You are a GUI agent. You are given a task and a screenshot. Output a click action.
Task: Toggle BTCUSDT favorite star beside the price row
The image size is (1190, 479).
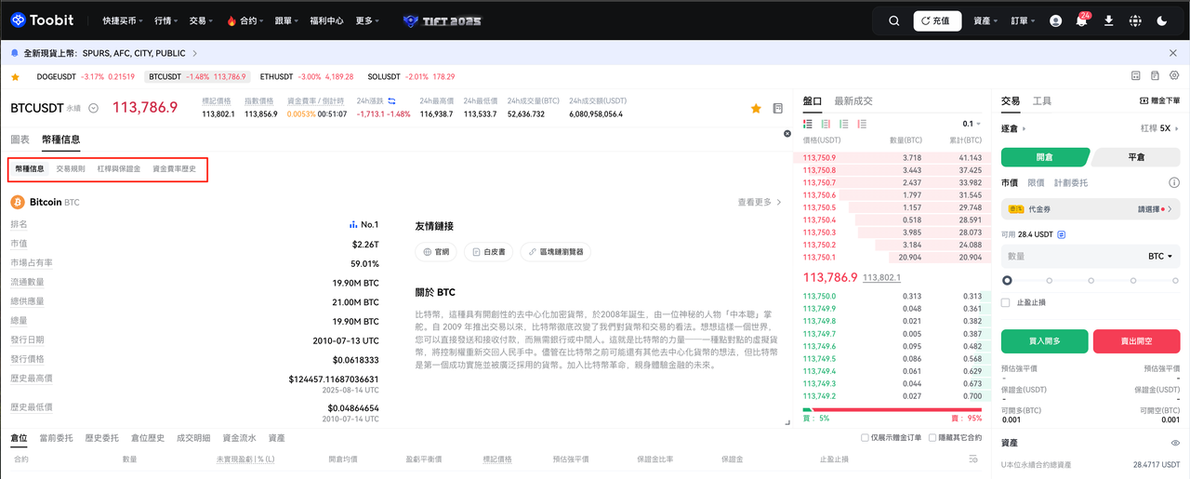tap(756, 109)
